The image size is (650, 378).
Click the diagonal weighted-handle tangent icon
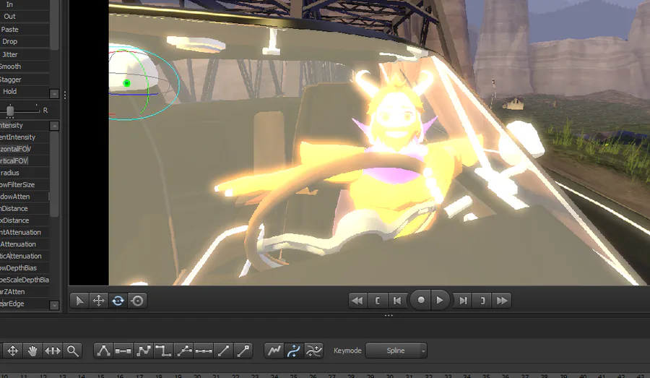tap(244, 351)
